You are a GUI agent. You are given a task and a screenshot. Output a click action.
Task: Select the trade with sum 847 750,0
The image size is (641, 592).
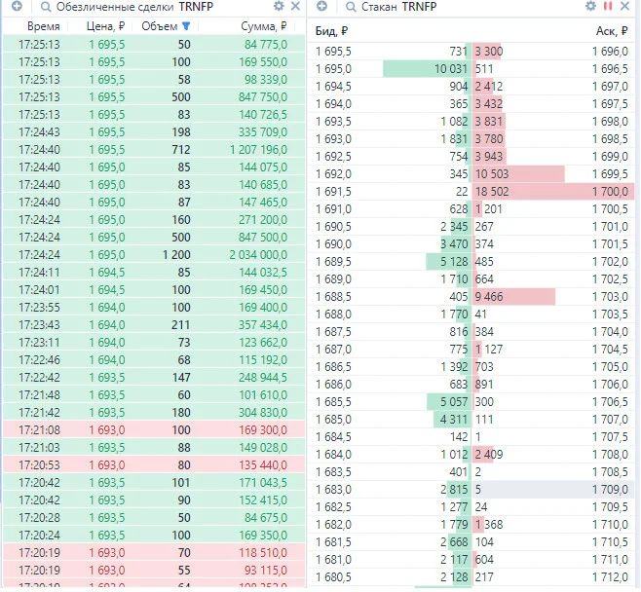click(x=154, y=96)
